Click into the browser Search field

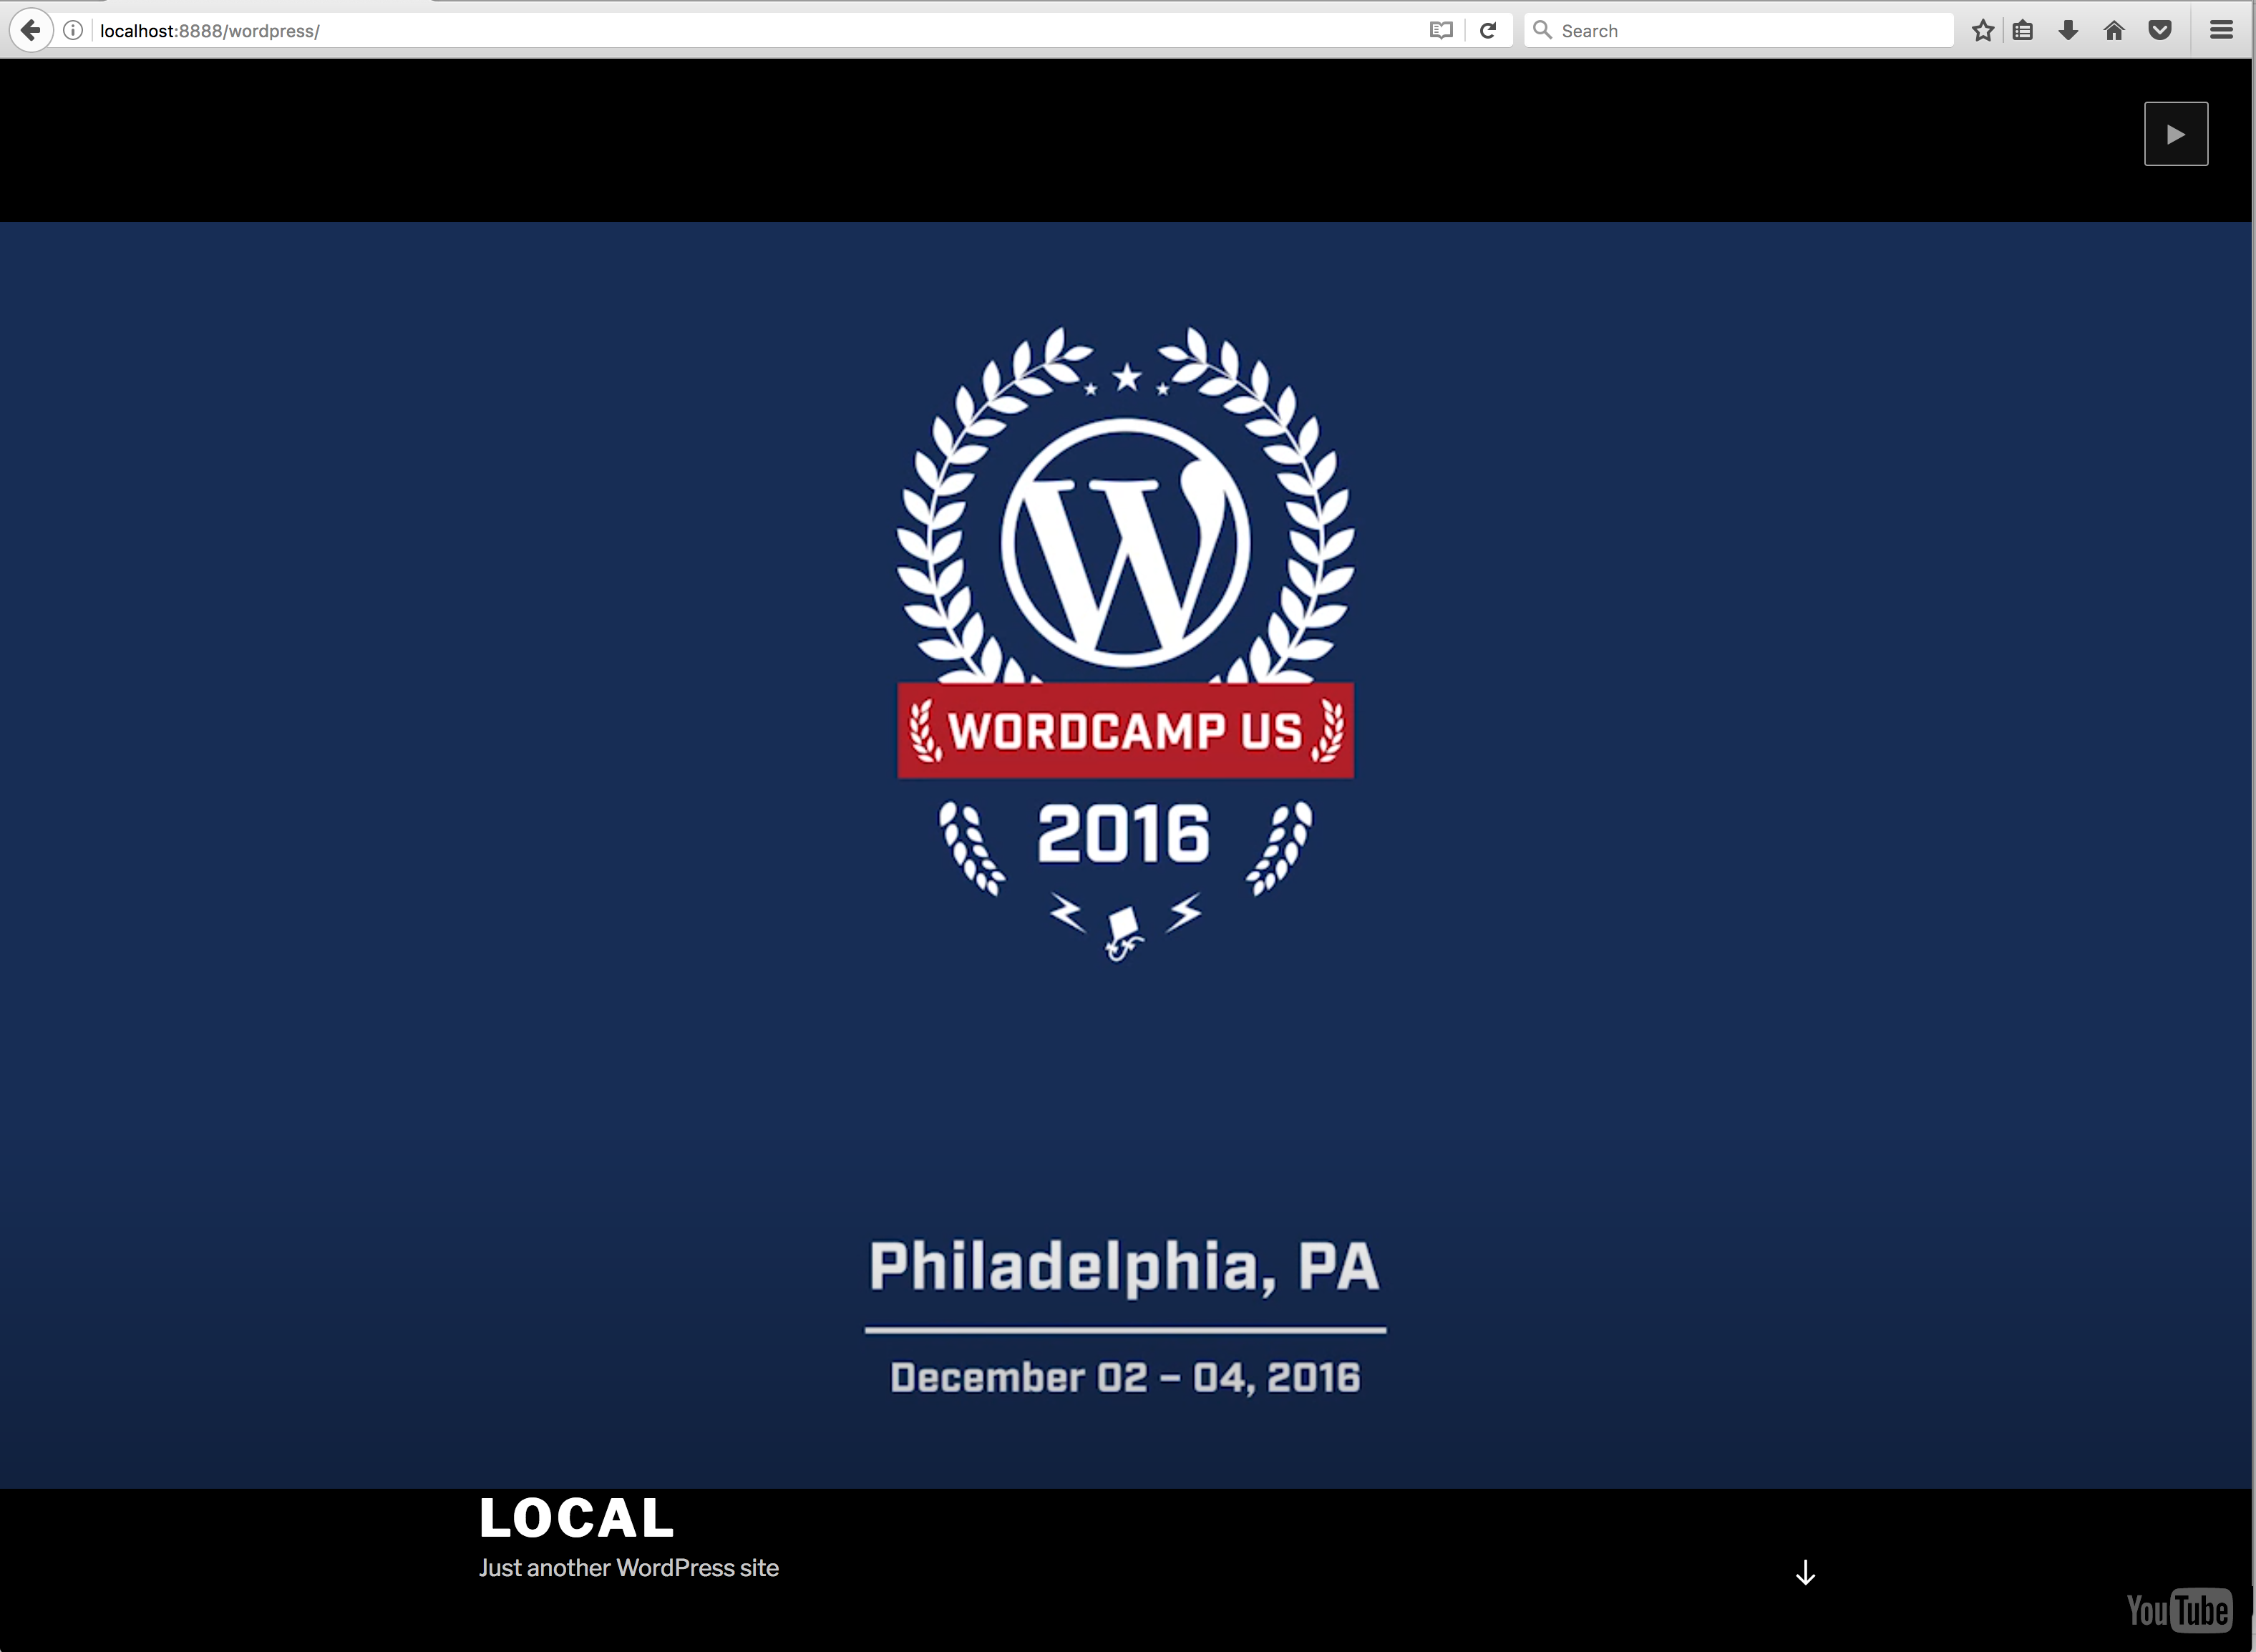pyautogui.click(x=1739, y=31)
